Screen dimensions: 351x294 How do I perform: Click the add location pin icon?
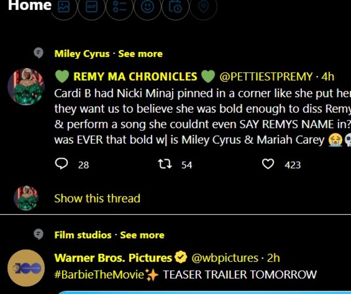(203, 7)
